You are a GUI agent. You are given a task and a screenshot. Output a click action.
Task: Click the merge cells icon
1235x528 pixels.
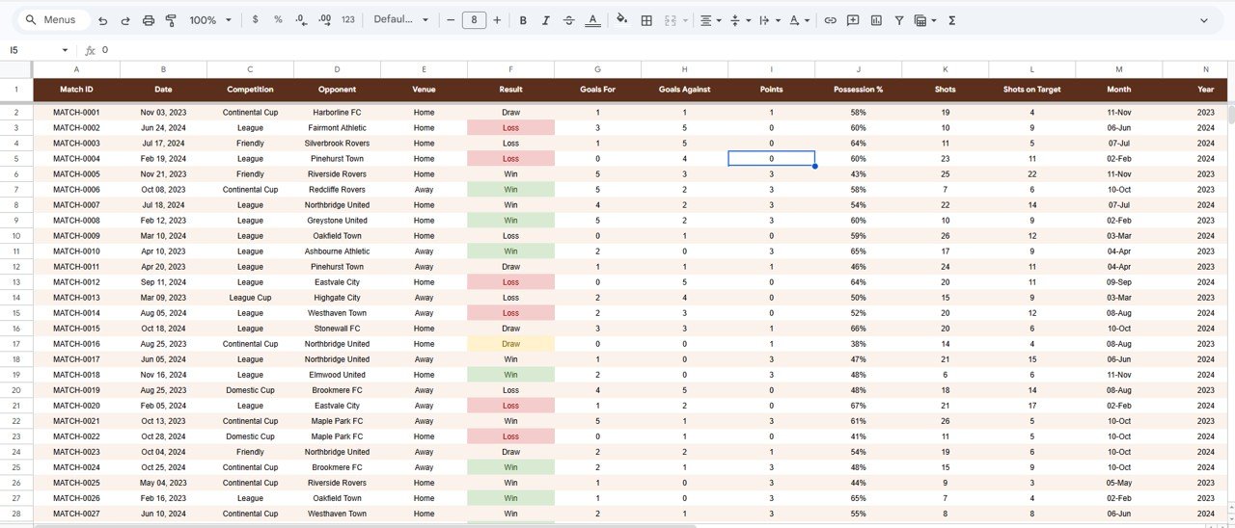[671, 20]
